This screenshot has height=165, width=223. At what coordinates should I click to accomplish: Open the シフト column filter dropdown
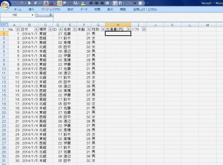pos(144,29)
